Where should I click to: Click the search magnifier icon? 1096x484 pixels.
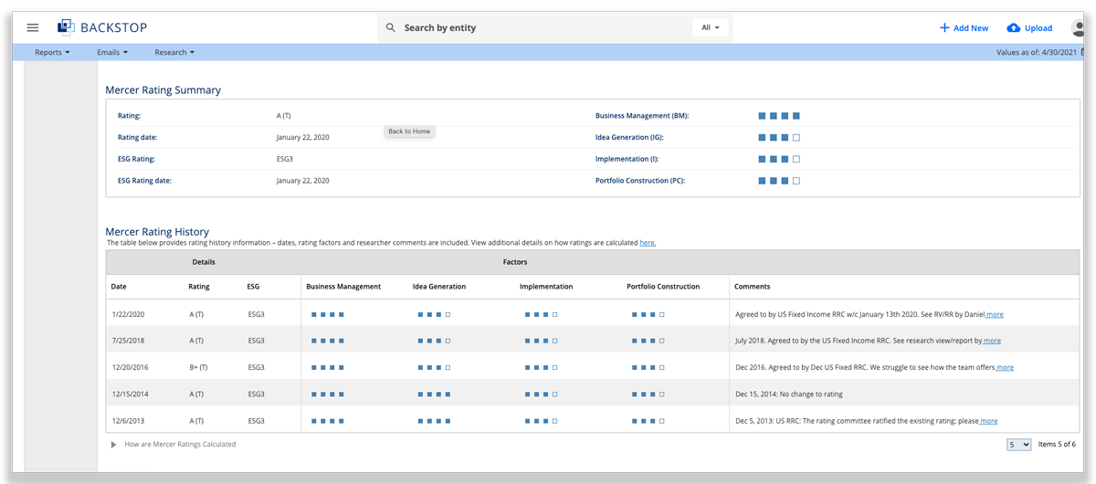tap(391, 27)
